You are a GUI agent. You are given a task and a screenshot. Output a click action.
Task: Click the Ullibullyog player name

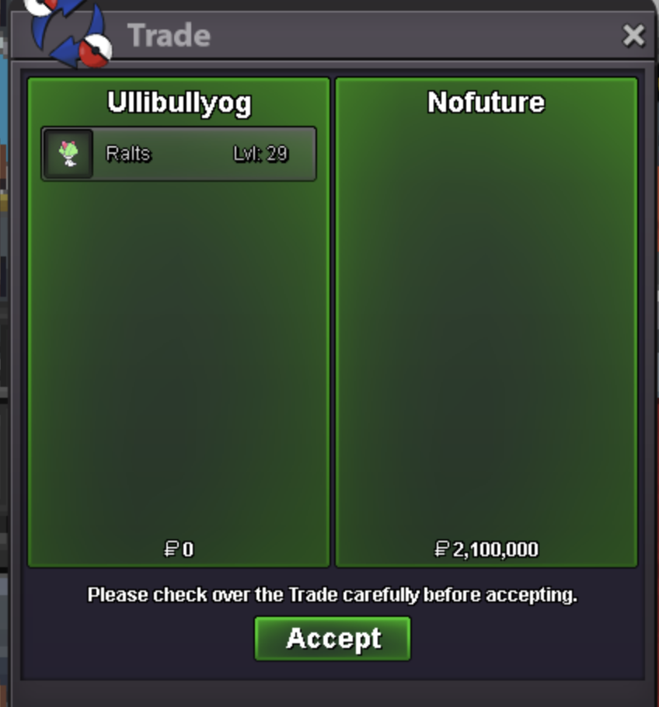pos(179,103)
